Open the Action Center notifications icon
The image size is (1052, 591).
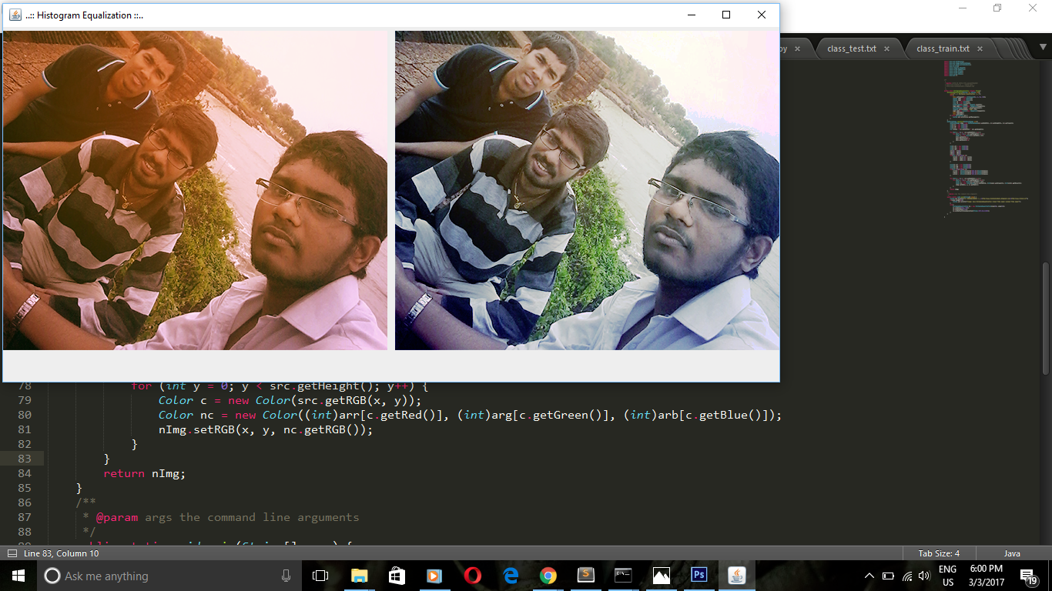[1029, 576]
